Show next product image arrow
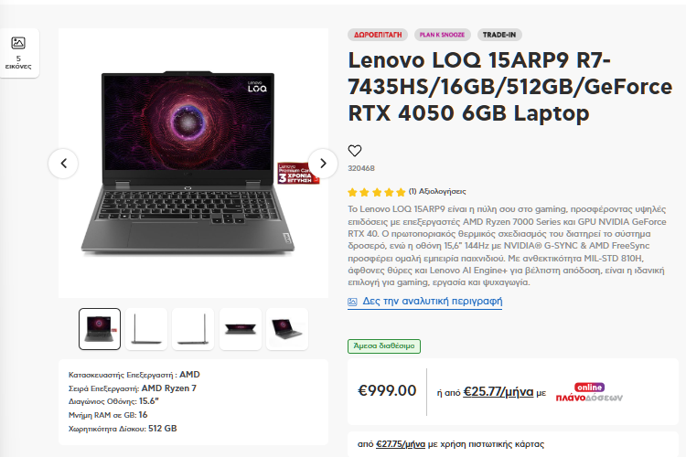This screenshot has width=686, height=457. pyautogui.click(x=323, y=163)
